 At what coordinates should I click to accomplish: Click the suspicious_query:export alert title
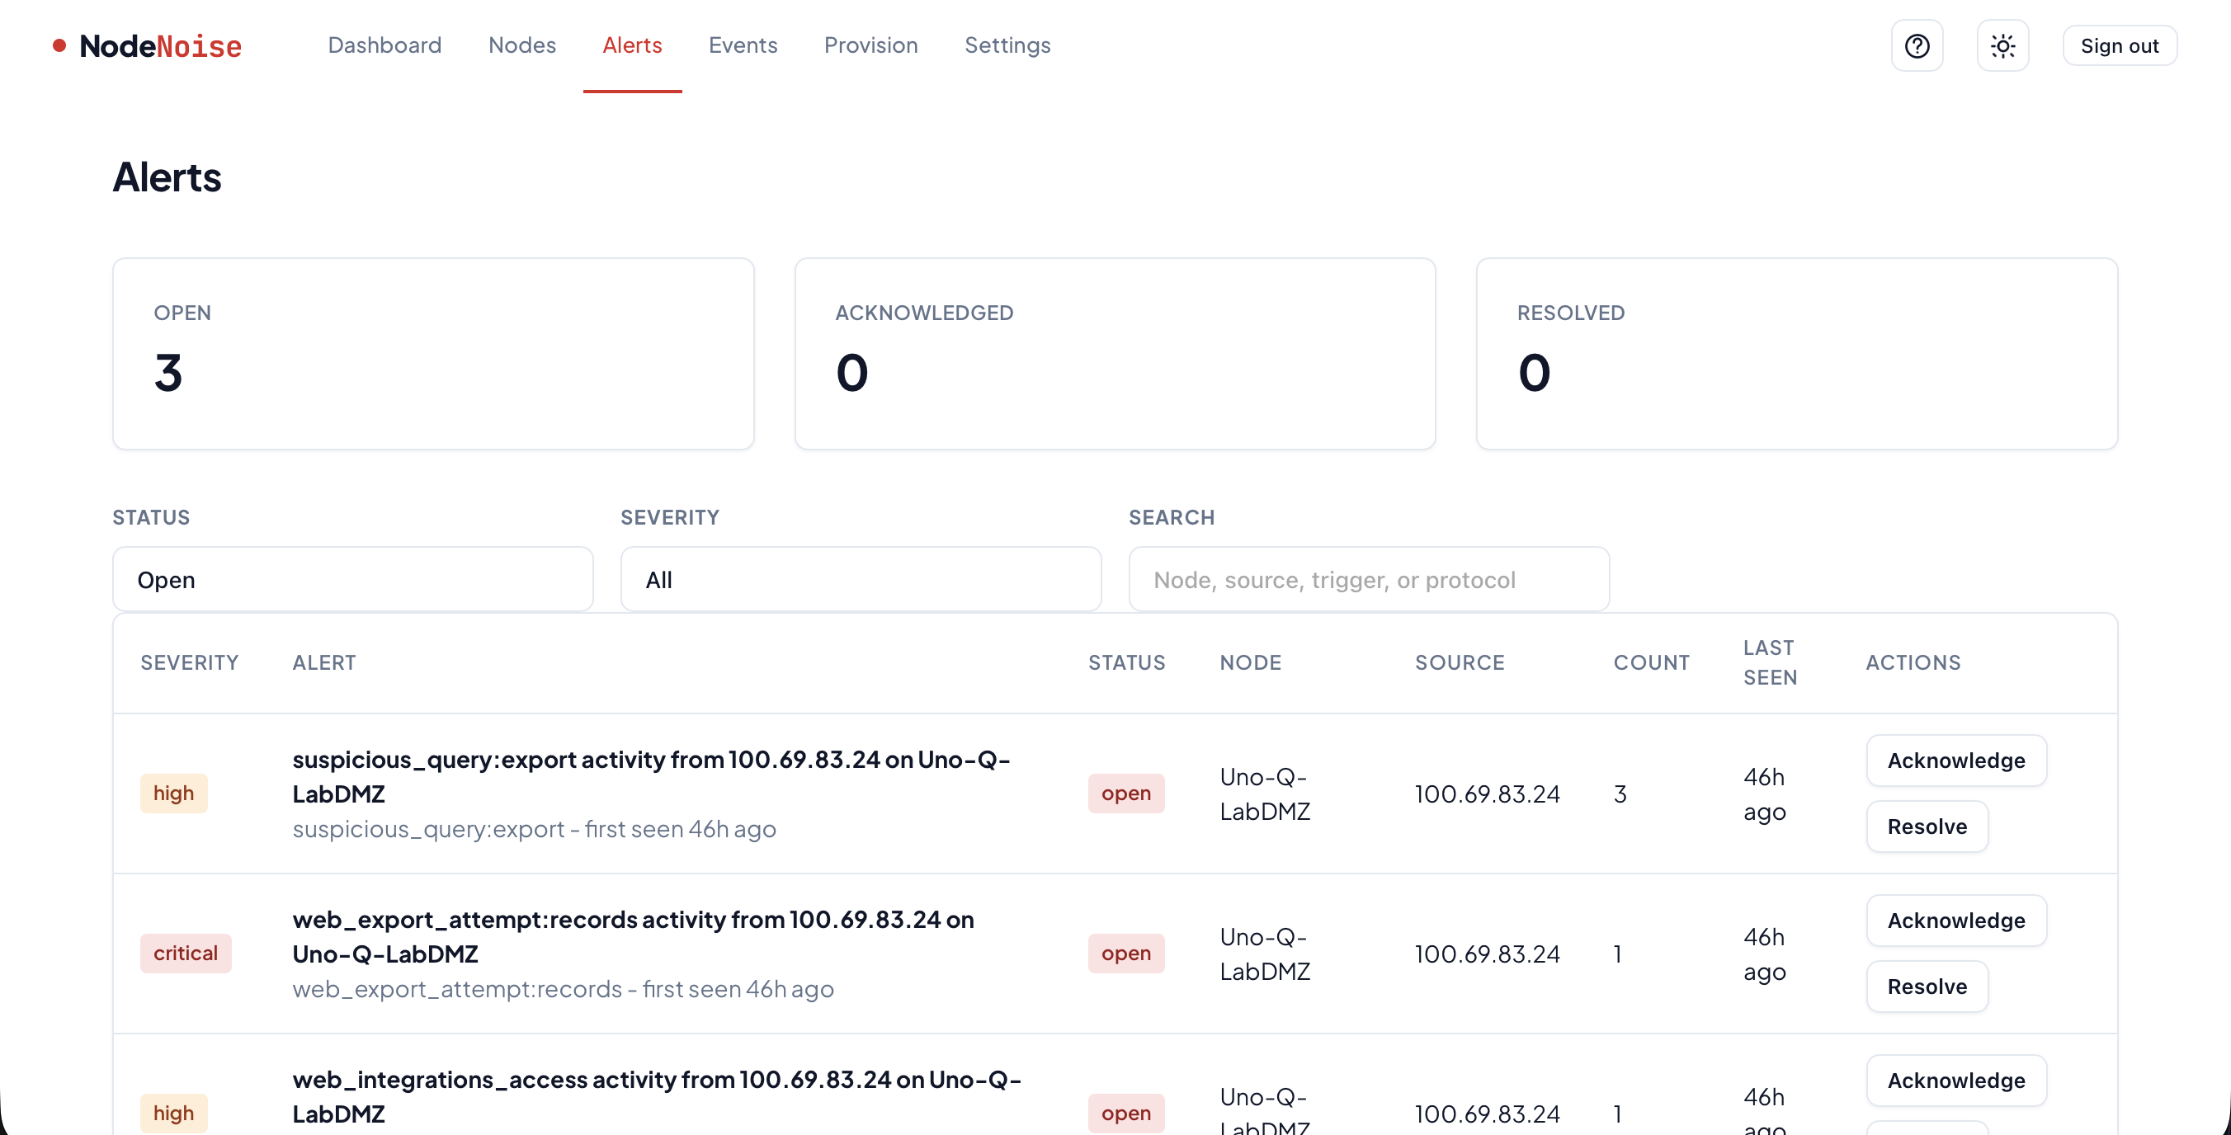(x=650, y=776)
